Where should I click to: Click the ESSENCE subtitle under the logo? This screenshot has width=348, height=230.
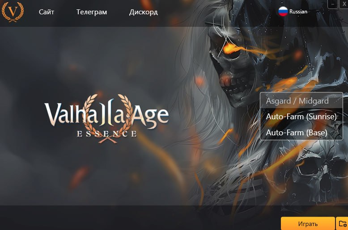[106, 134]
